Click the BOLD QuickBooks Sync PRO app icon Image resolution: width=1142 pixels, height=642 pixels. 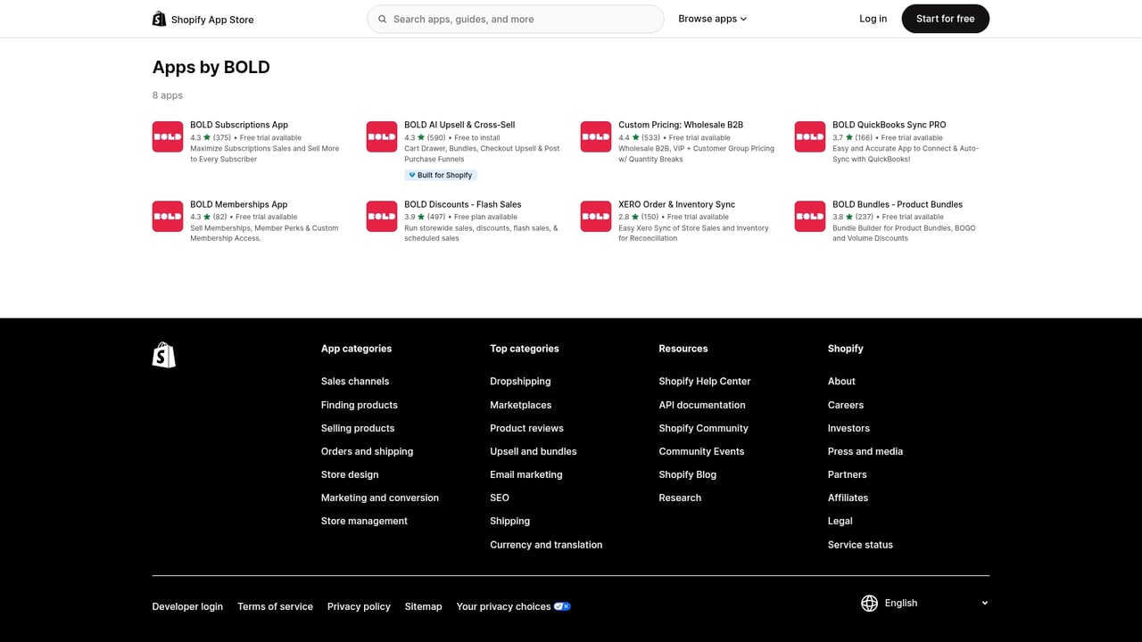pyautogui.click(x=809, y=136)
